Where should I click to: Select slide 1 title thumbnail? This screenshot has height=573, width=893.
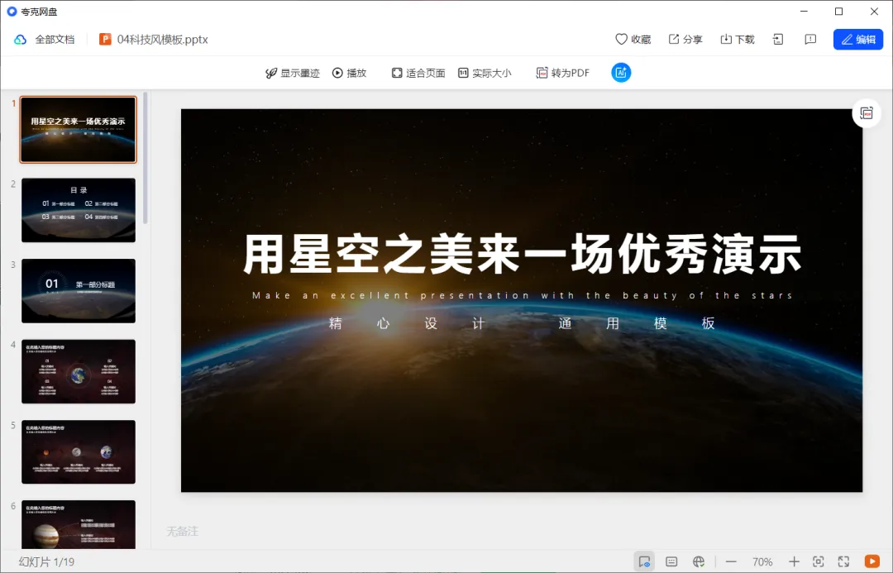pyautogui.click(x=79, y=130)
